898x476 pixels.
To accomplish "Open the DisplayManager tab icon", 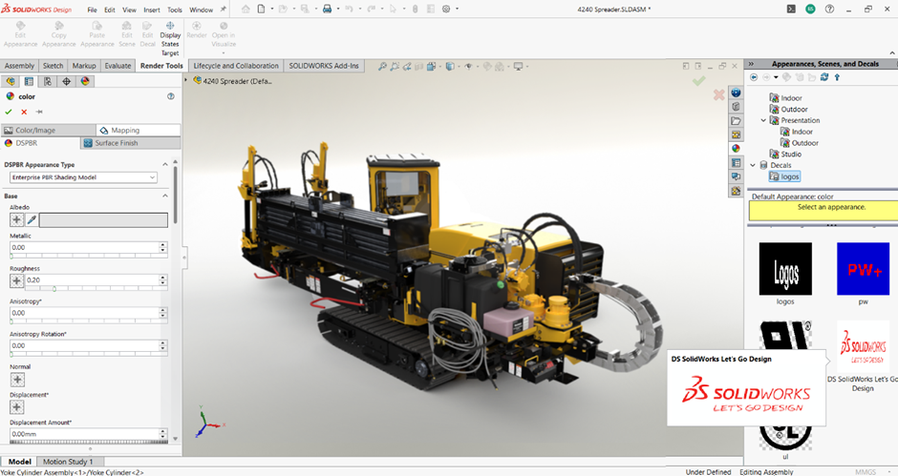I will pos(85,81).
